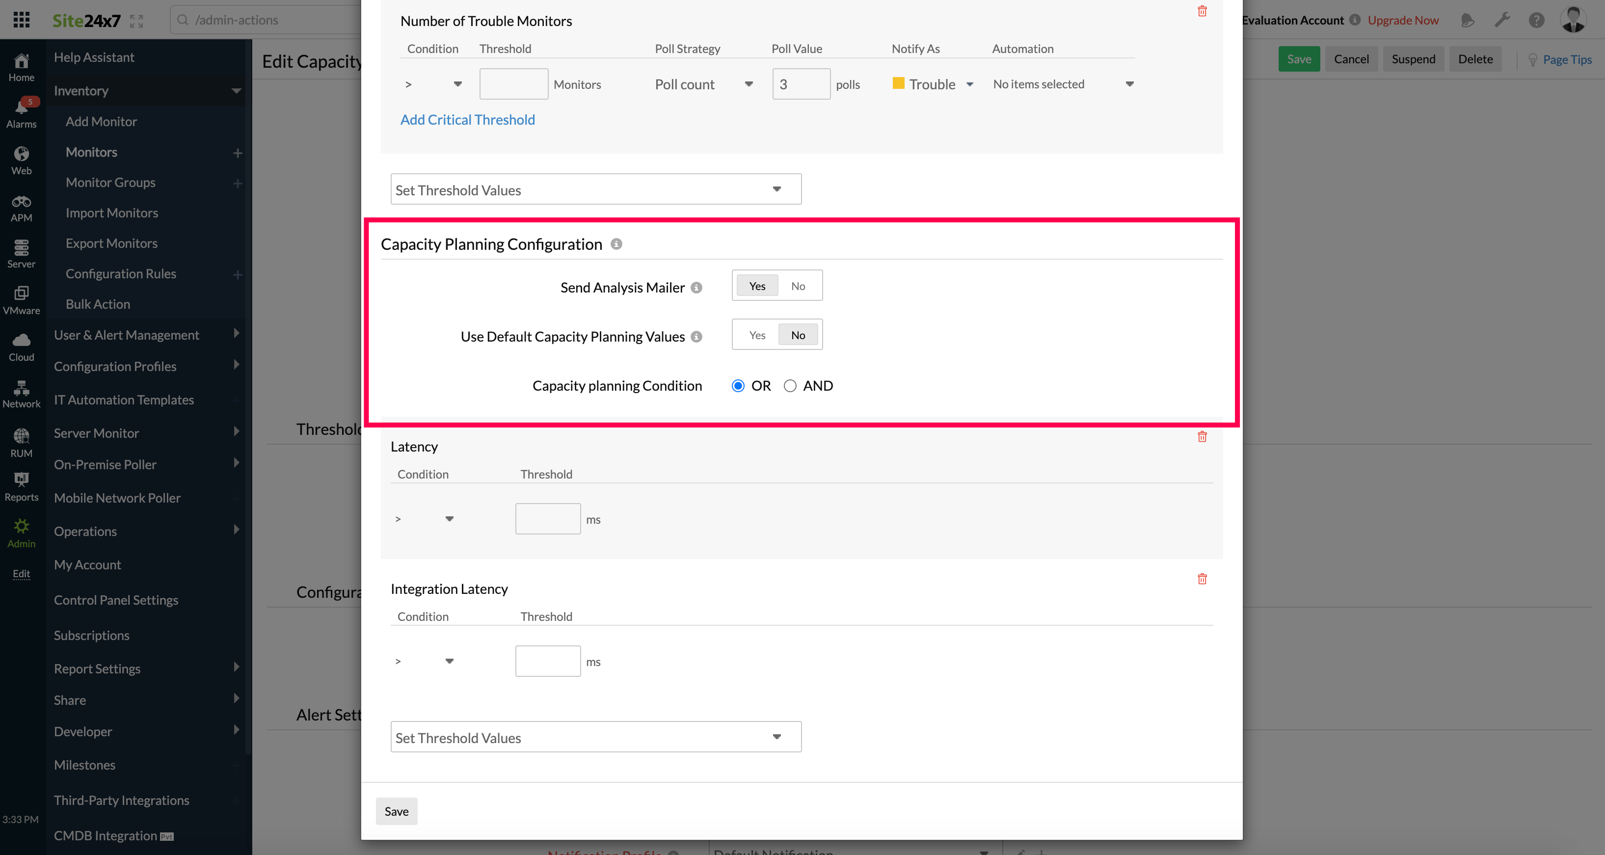Click the help question mark icon
Viewport: 1605px width, 855px height.
1536,20
